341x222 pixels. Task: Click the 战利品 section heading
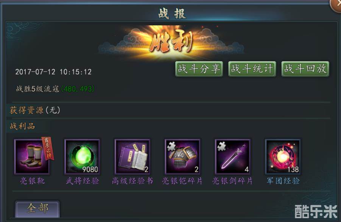click(22, 126)
